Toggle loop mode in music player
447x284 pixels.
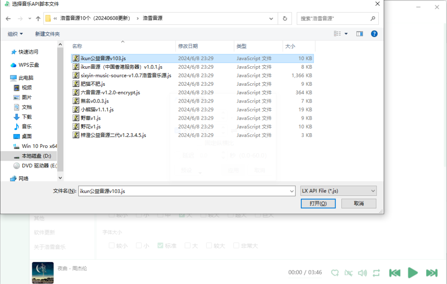pos(376,273)
